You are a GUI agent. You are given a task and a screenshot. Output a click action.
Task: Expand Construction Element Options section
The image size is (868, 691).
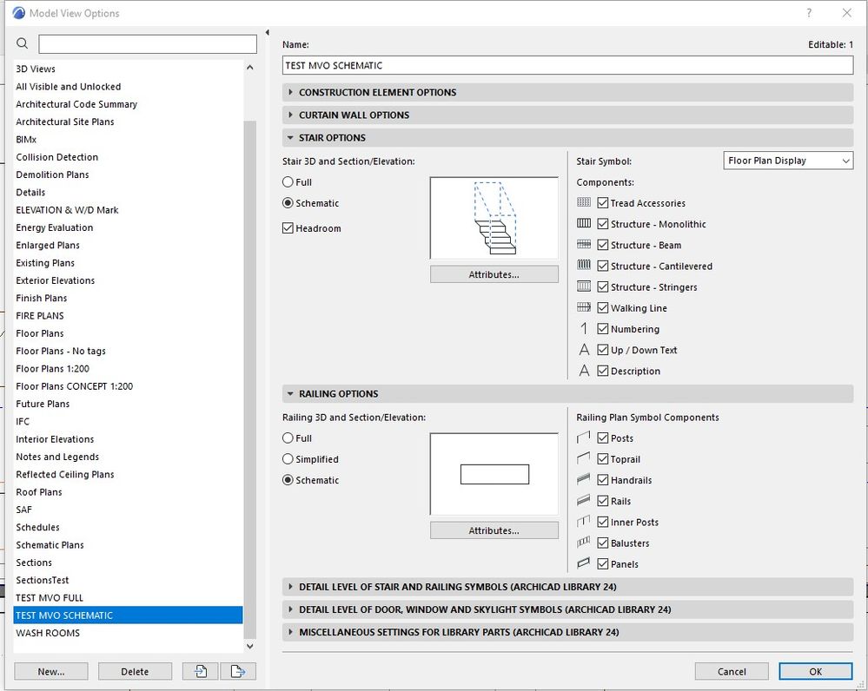coord(567,92)
